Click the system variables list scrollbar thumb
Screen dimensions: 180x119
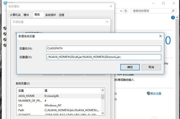click(x=103, y=97)
